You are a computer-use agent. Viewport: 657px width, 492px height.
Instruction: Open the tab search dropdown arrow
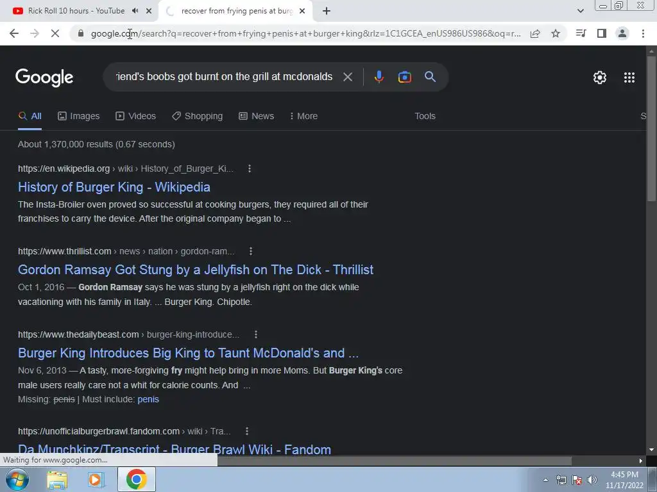[580, 11]
